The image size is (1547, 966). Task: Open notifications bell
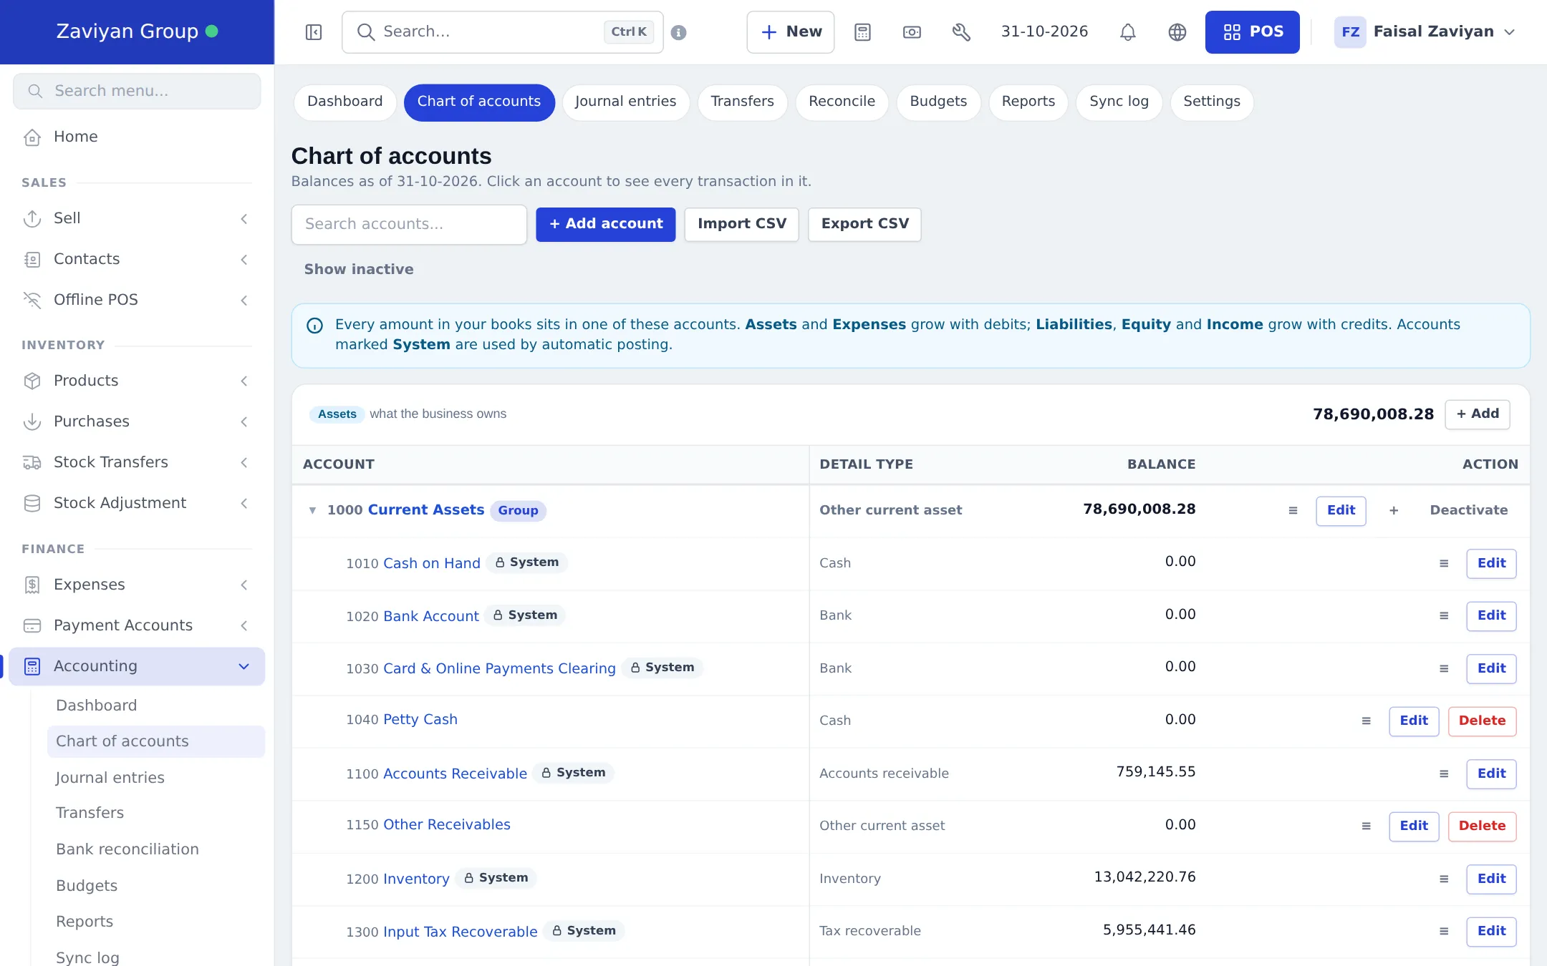pyautogui.click(x=1128, y=32)
